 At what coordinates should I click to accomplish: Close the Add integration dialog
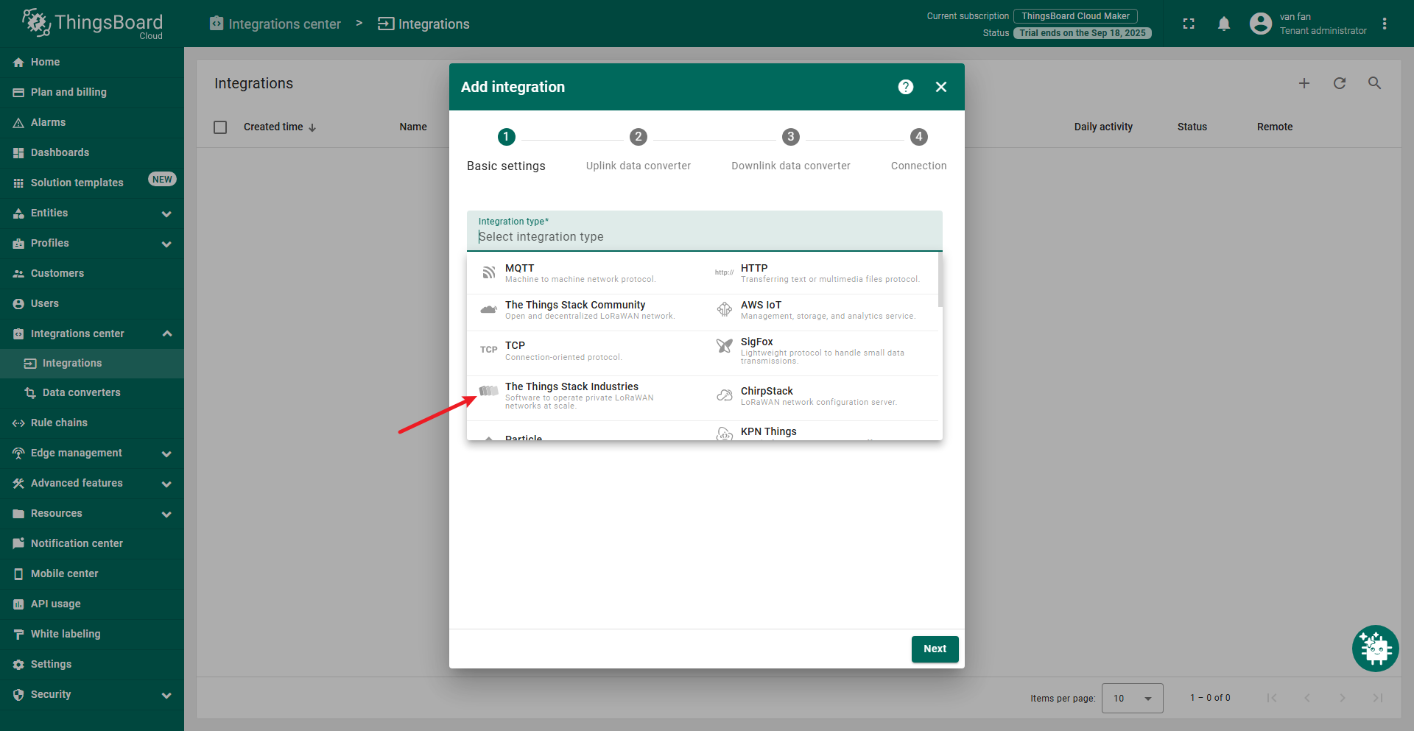pyautogui.click(x=941, y=87)
